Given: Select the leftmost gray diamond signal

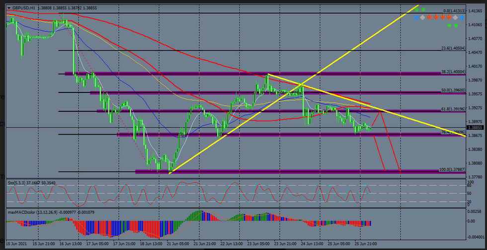Looking at the screenshot, I should [423, 17].
